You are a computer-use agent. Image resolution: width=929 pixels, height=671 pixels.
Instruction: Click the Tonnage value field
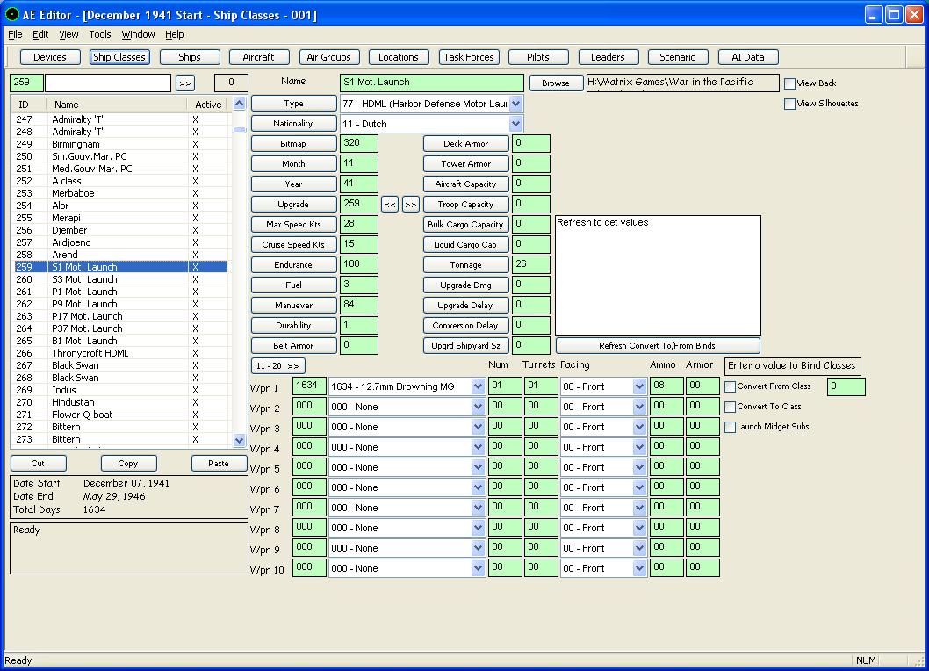(531, 264)
